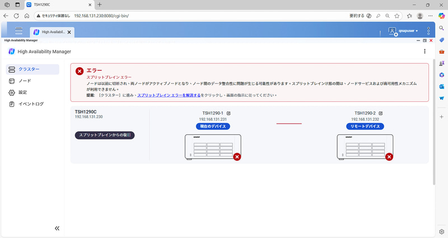Go to browser home page

click(x=26, y=16)
